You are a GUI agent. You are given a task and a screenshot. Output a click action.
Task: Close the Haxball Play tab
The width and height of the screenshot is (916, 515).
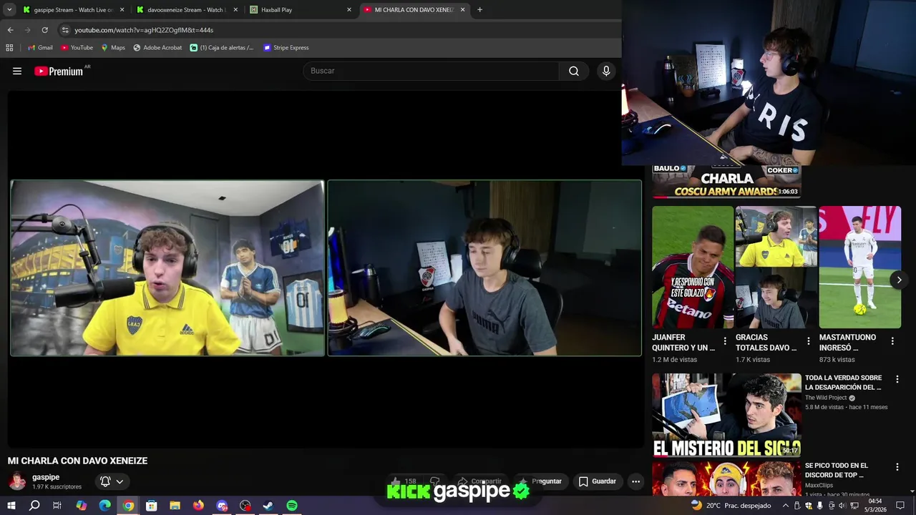[349, 10]
